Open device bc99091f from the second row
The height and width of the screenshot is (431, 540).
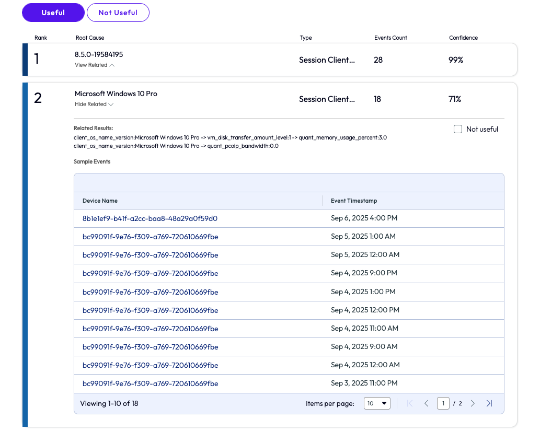(150, 236)
